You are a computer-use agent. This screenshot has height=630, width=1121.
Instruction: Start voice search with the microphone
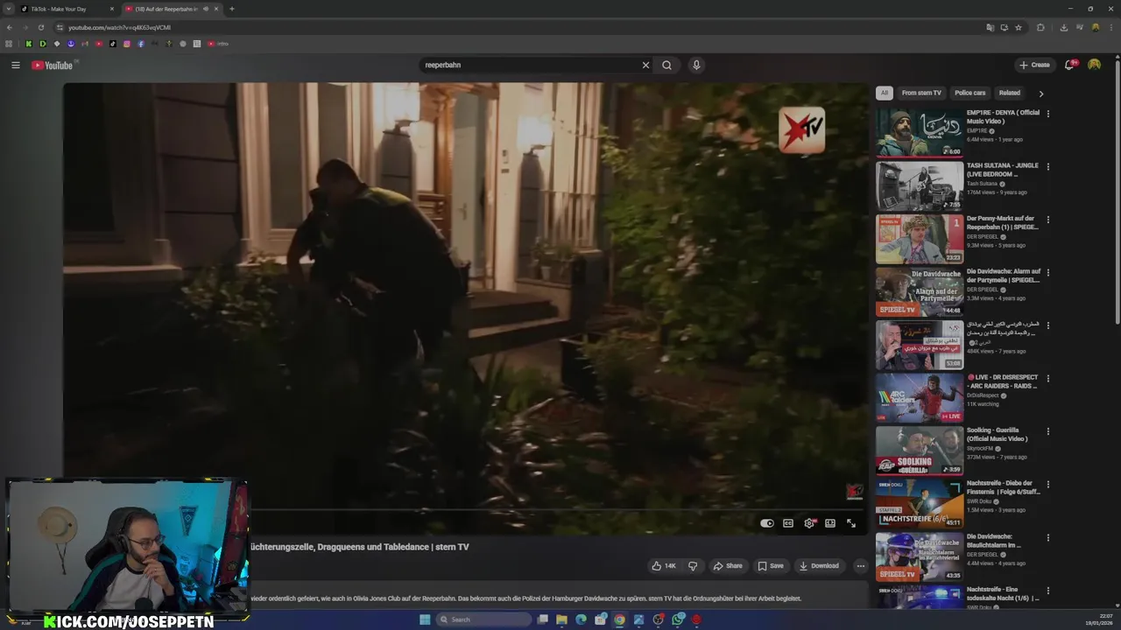pyautogui.click(x=696, y=65)
